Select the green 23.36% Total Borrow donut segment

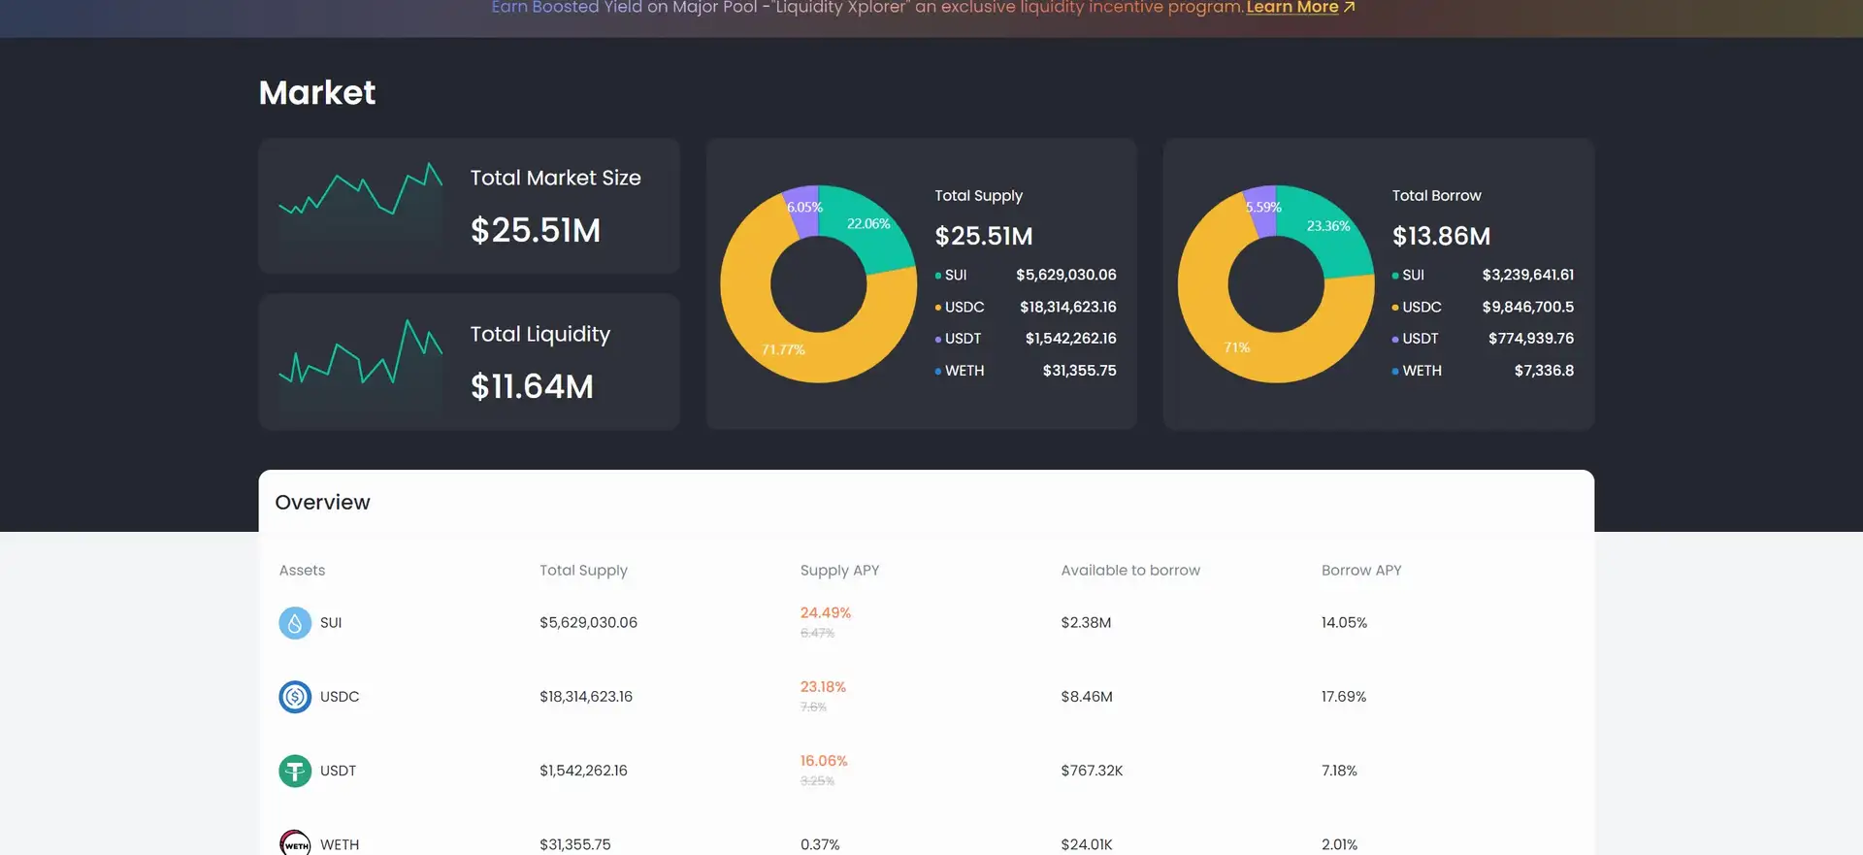[1327, 226]
